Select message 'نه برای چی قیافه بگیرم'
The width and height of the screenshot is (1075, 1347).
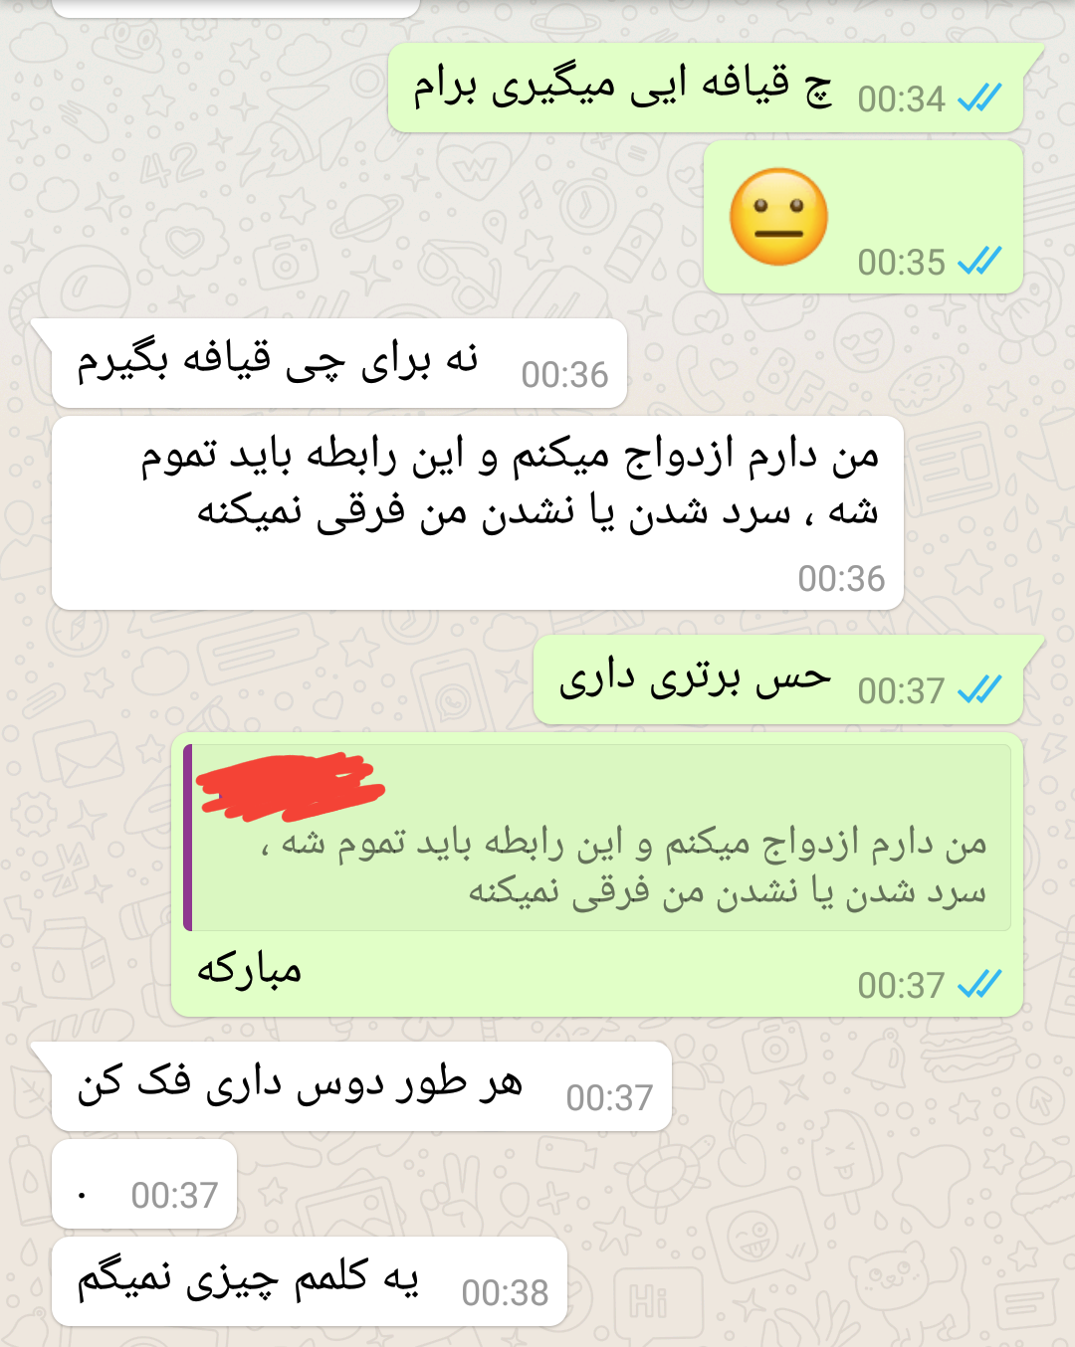point(339,363)
